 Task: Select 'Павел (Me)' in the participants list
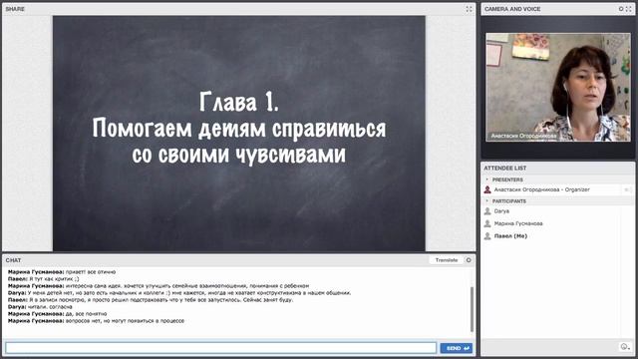[x=510, y=236]
